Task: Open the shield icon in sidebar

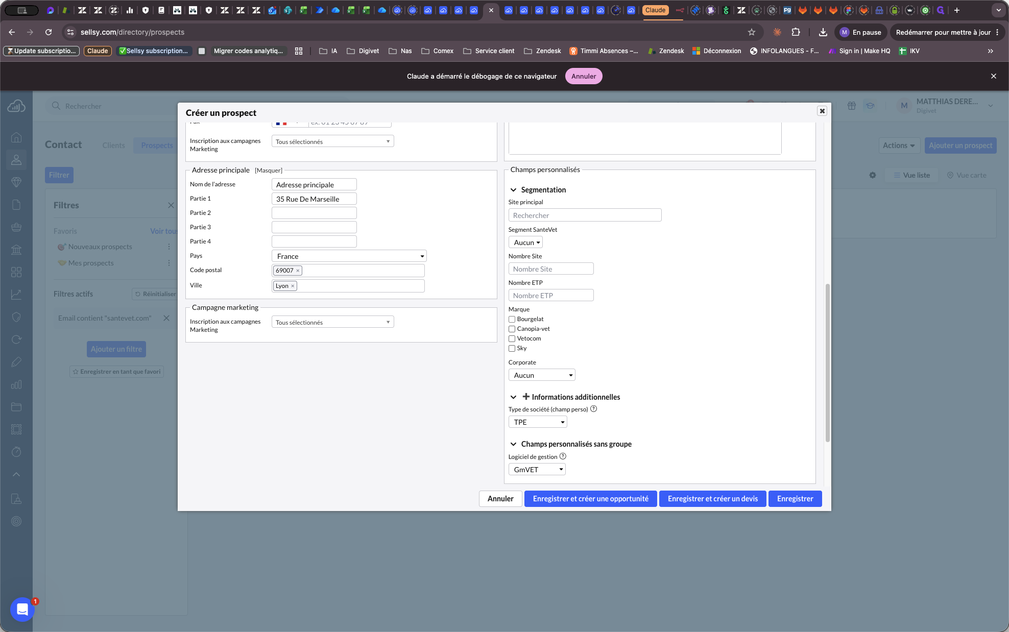Action: pyautogui.click(x=16, y=317)
